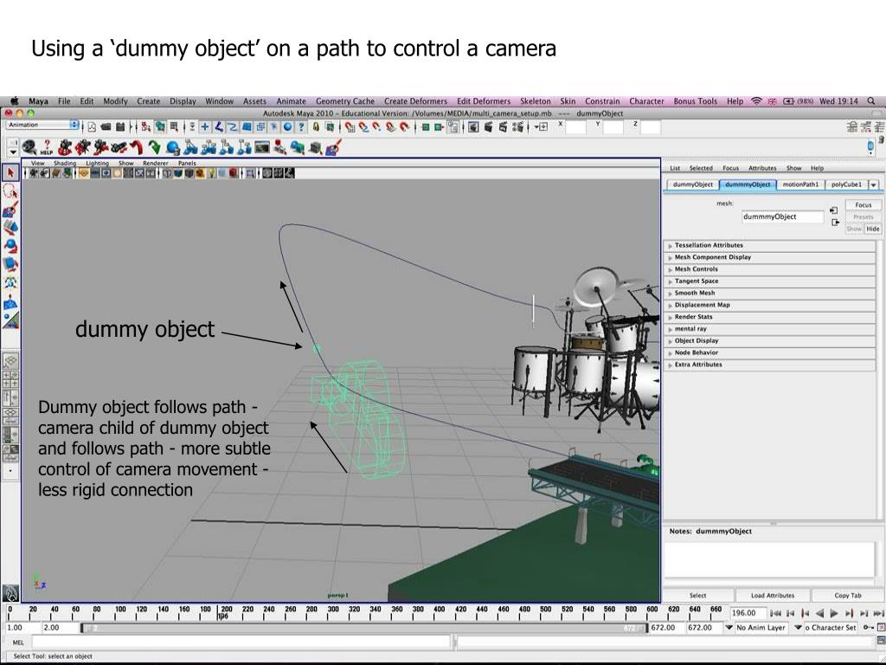Select the Scale tool
Screen dimensions: 886x665
coord(10,264)
